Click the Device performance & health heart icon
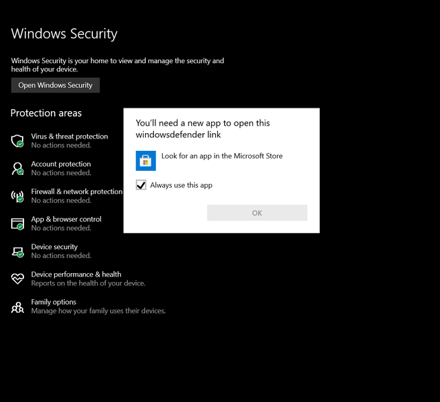Viewport: 440px width, 402px height. (17, 279)
